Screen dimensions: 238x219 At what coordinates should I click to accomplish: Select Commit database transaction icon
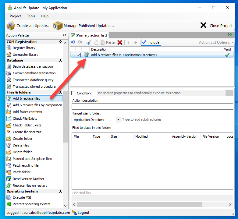9,73
